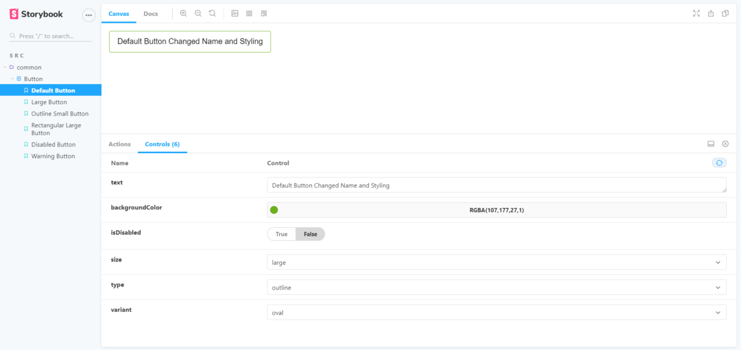Reset canvas zoom

click(x=212, y=13)
